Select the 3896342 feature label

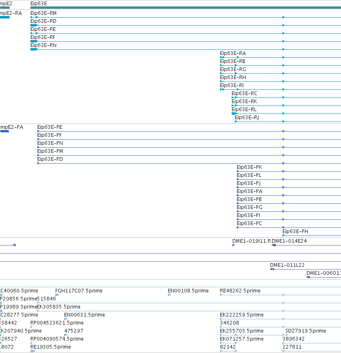click(294, 339)
